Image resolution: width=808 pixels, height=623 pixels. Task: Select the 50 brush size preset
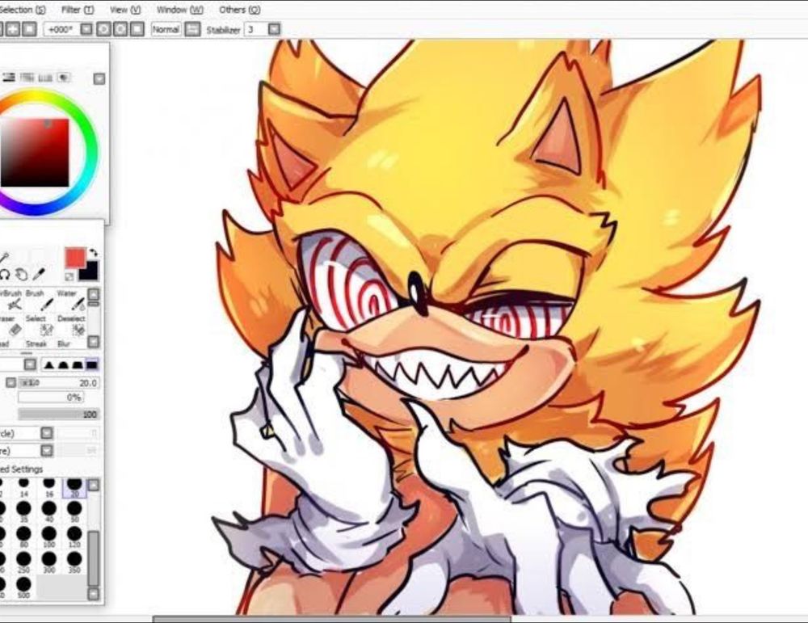pyautogui.click(x=74, y=512)
